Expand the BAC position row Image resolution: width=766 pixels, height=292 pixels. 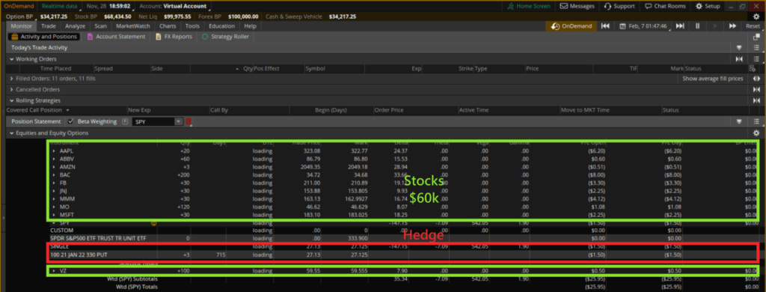[54, 175]
